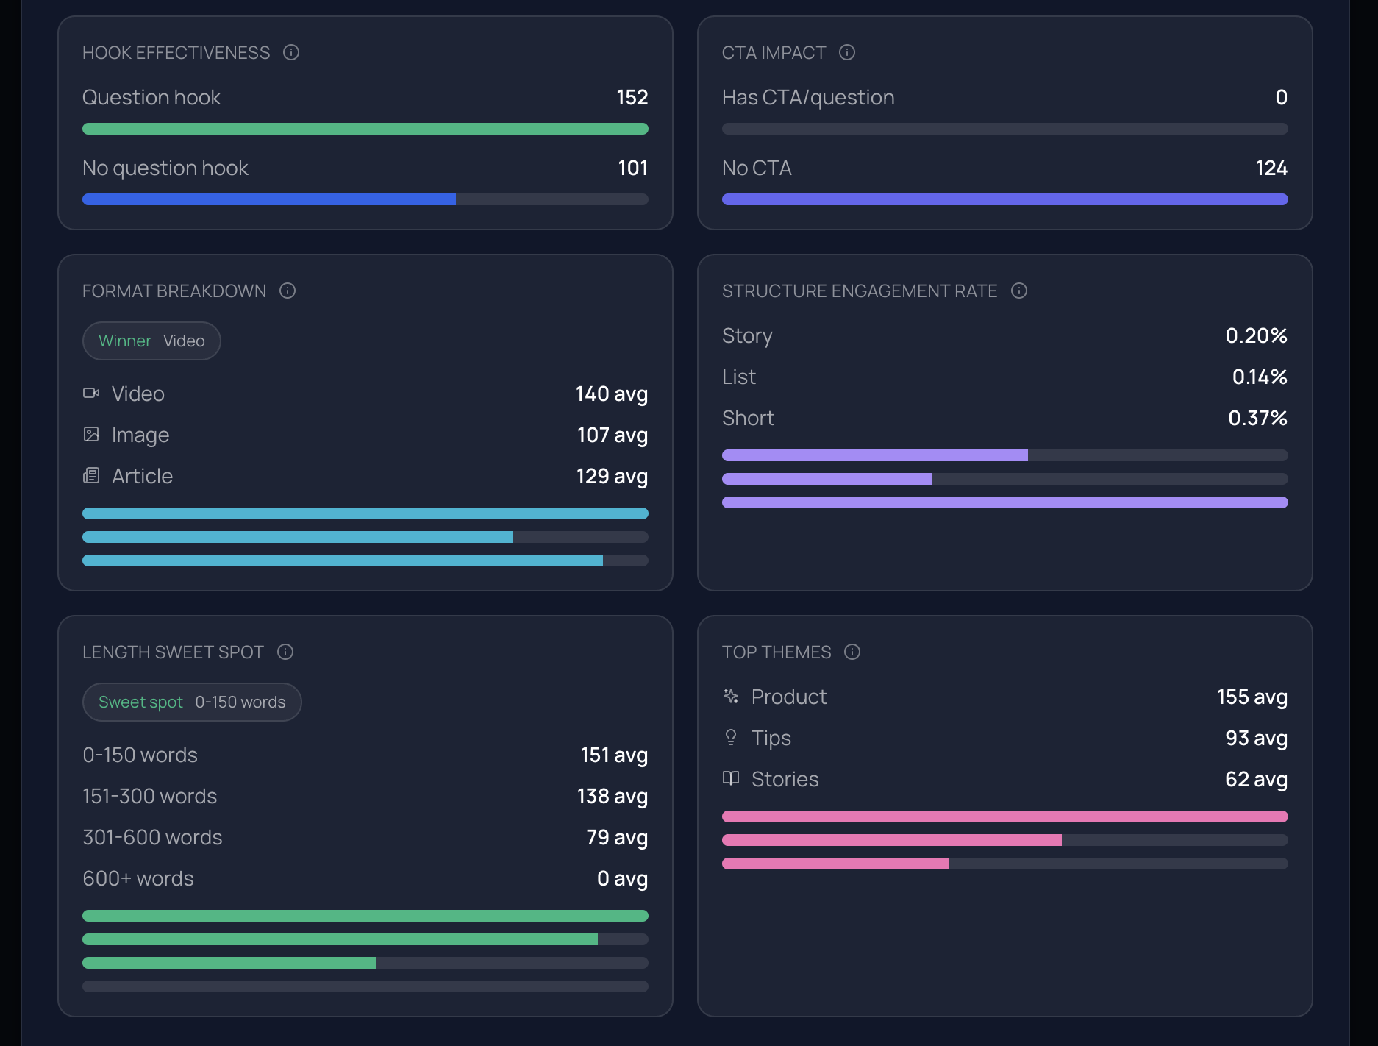This screenshot has height=1046, width=1378.
Task: Show the Top Themes info icon tooltip
Action: coord(852,652)
